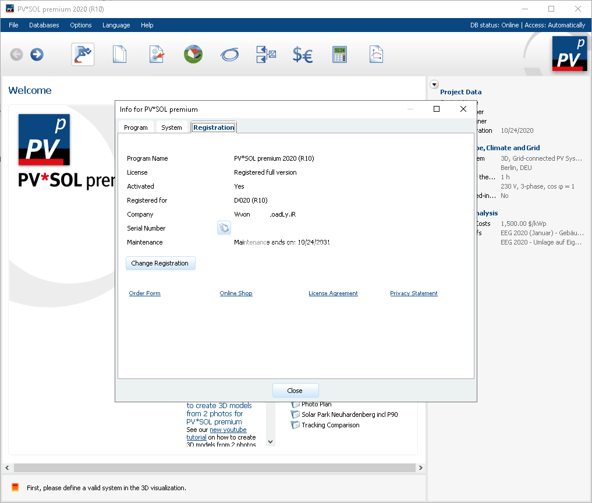The image size is (592, 503).
Task: Close the Info for PV*SOL dialog window
Action: (x=463, y=109)
